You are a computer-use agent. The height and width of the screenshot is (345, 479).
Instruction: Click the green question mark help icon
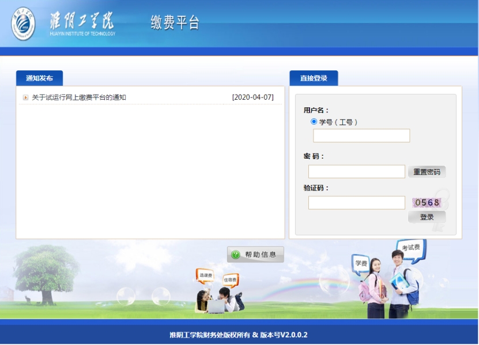point(235,254)
